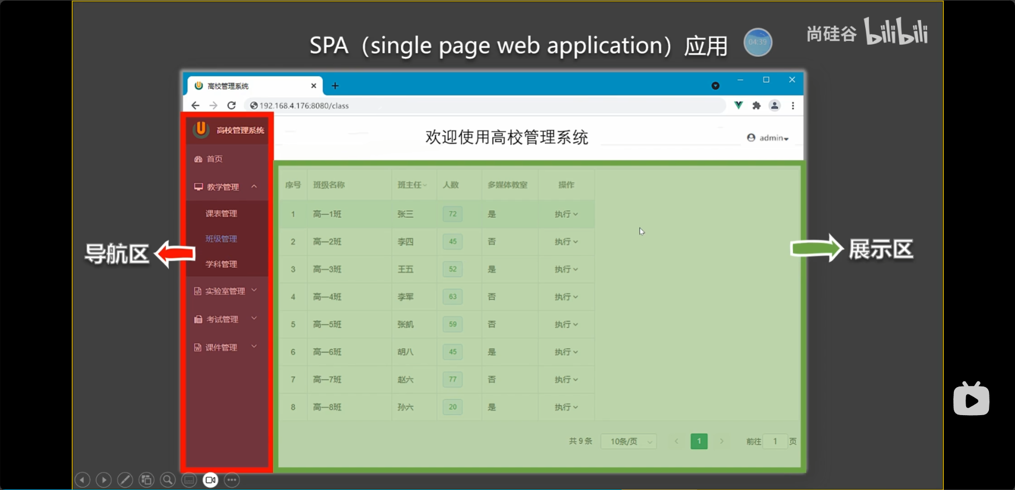Open the browser extensions puzzle icon
Viewport: 1015px width, 490px height.
point(756,105)
